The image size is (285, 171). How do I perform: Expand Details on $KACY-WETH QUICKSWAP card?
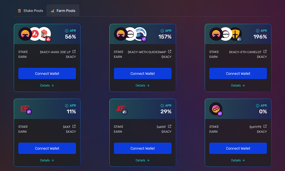[143, 85]
